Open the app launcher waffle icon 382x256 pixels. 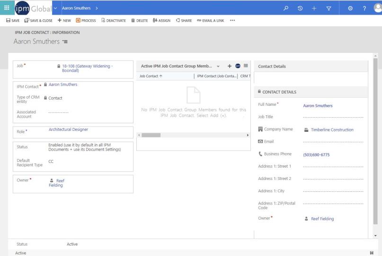tap(6, 7)
